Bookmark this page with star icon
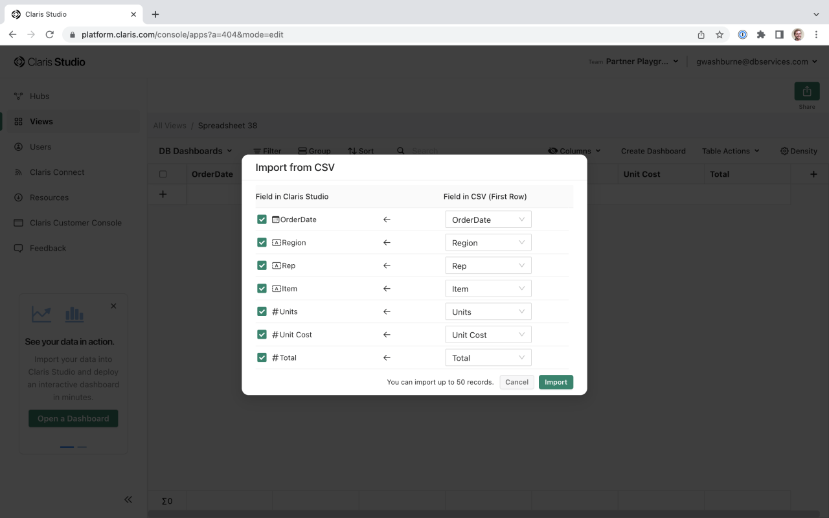Image resolution: width=829 pixels, height=518 pixels. [720, 35]
